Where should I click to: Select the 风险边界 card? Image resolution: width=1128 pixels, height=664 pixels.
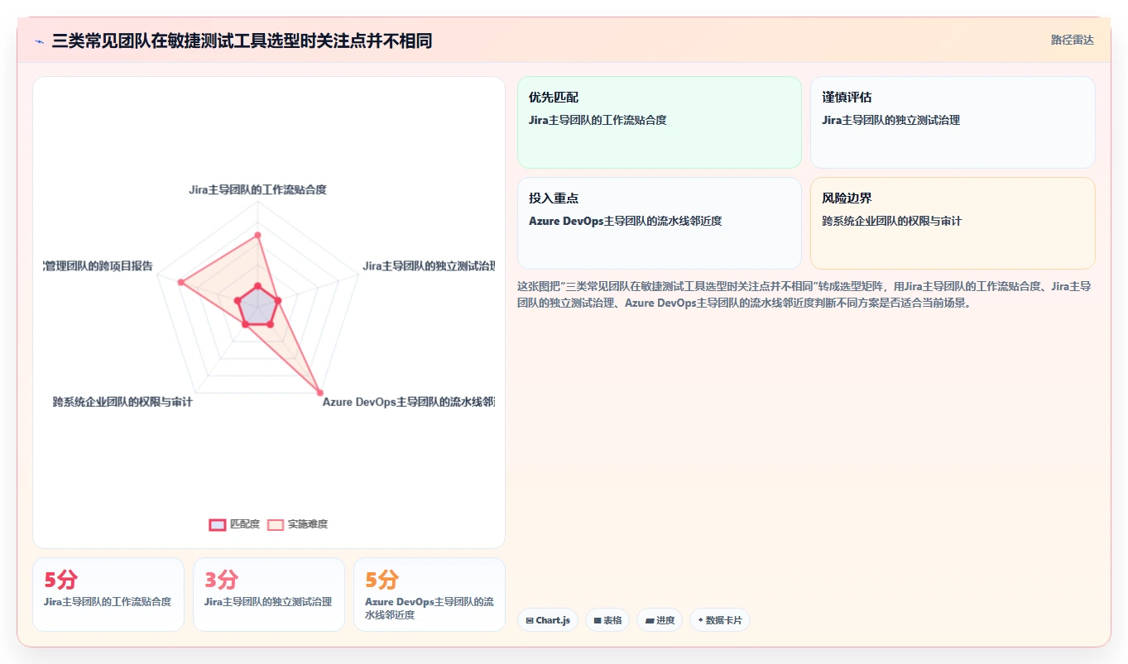[x=953, y=223]
